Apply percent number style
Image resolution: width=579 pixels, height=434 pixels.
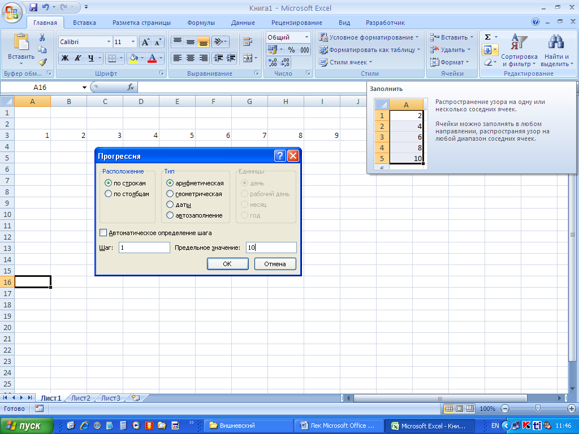point(291,50)
